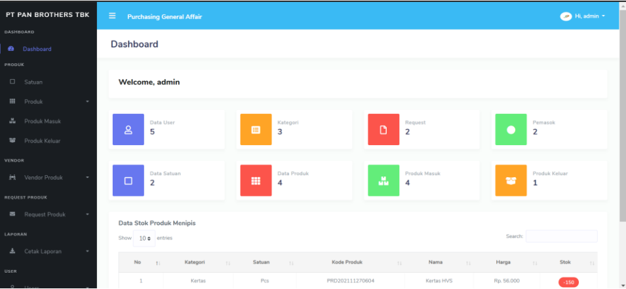The image size is (626, 289).
Task: Click the green Pemasok circle icon
Action: [511, 129]
